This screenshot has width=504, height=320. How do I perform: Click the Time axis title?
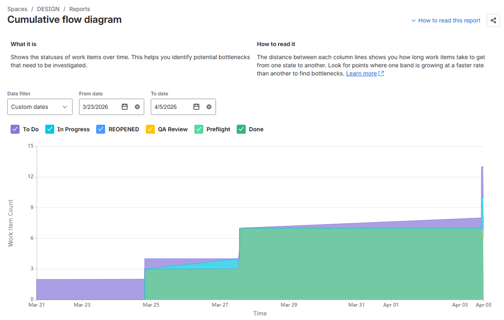click(x=260, y=313)
